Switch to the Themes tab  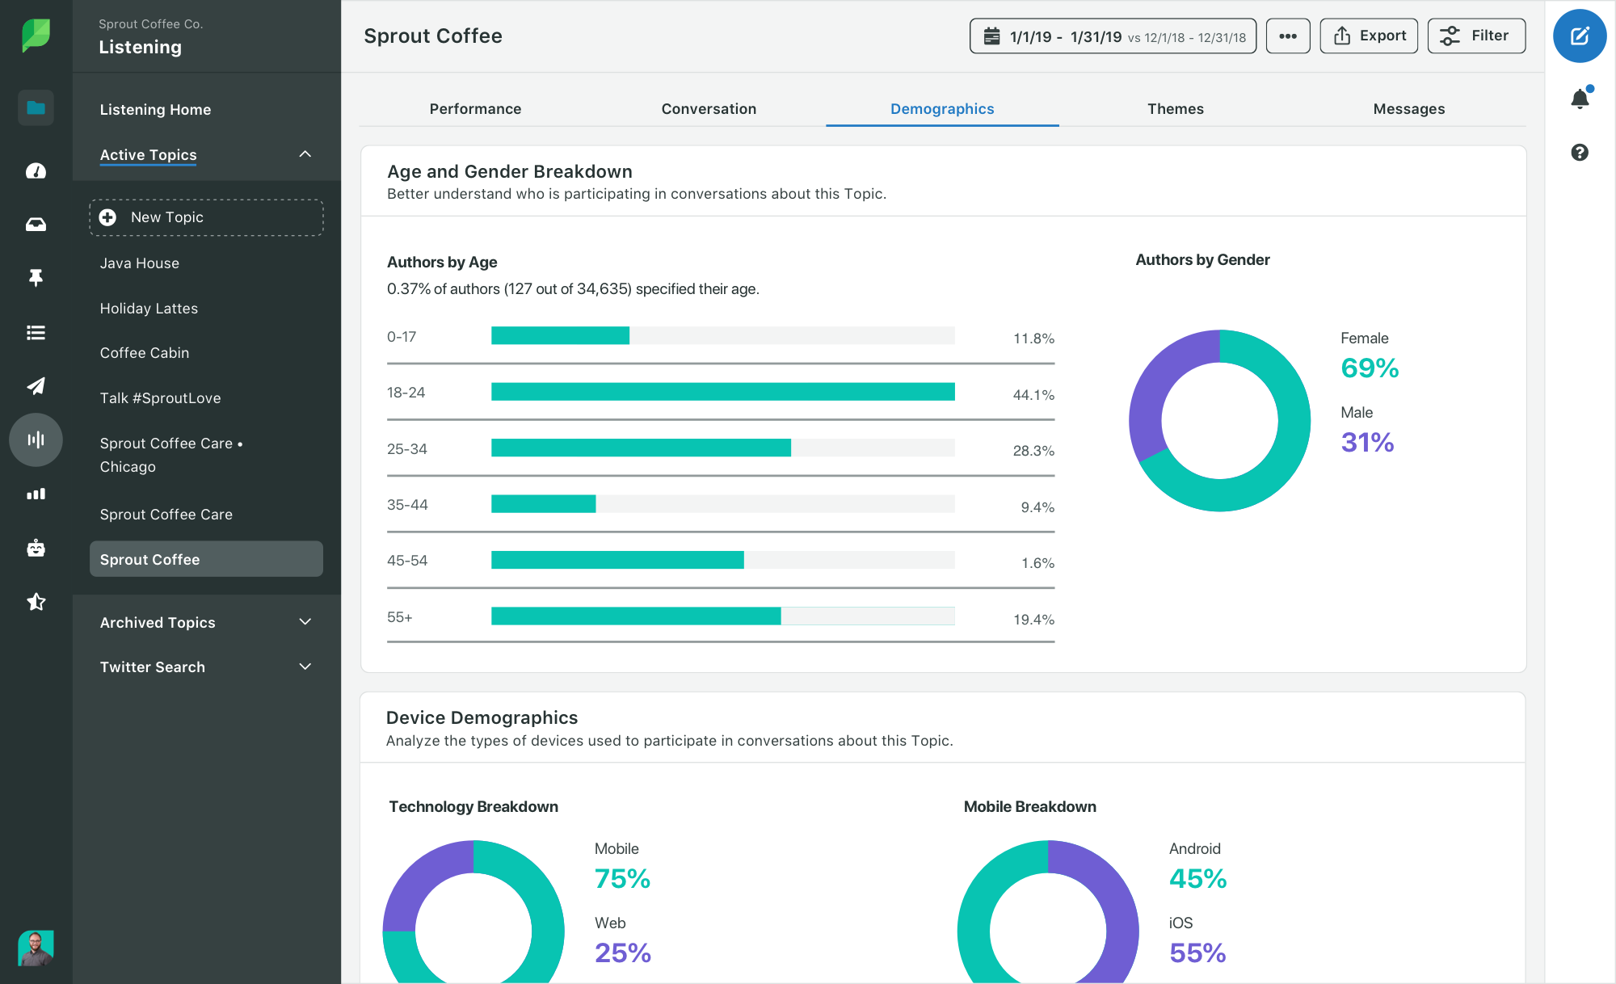tap(1176, 108)
